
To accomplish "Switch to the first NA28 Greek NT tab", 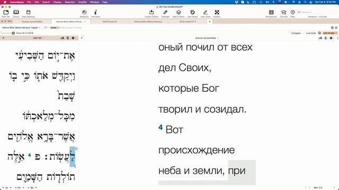I will pos(110,22).
